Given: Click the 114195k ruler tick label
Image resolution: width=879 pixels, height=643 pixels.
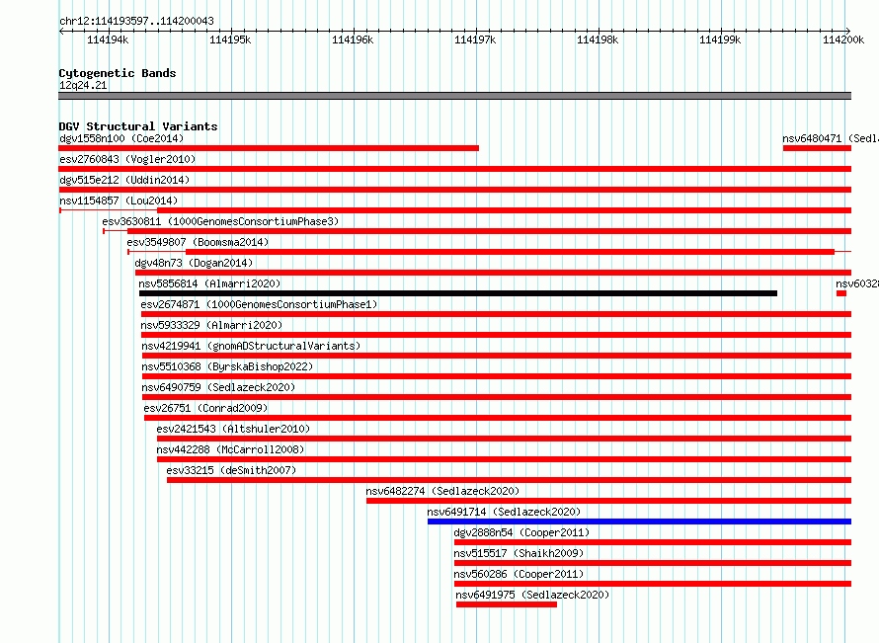Looking at the screenshot, I should point(230,40).
